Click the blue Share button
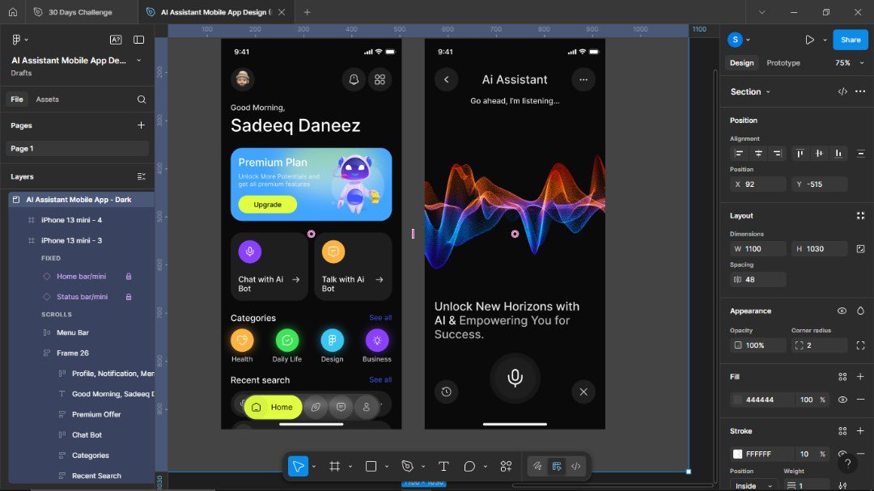Screen dimensions: 874x491 click(850, 40)
